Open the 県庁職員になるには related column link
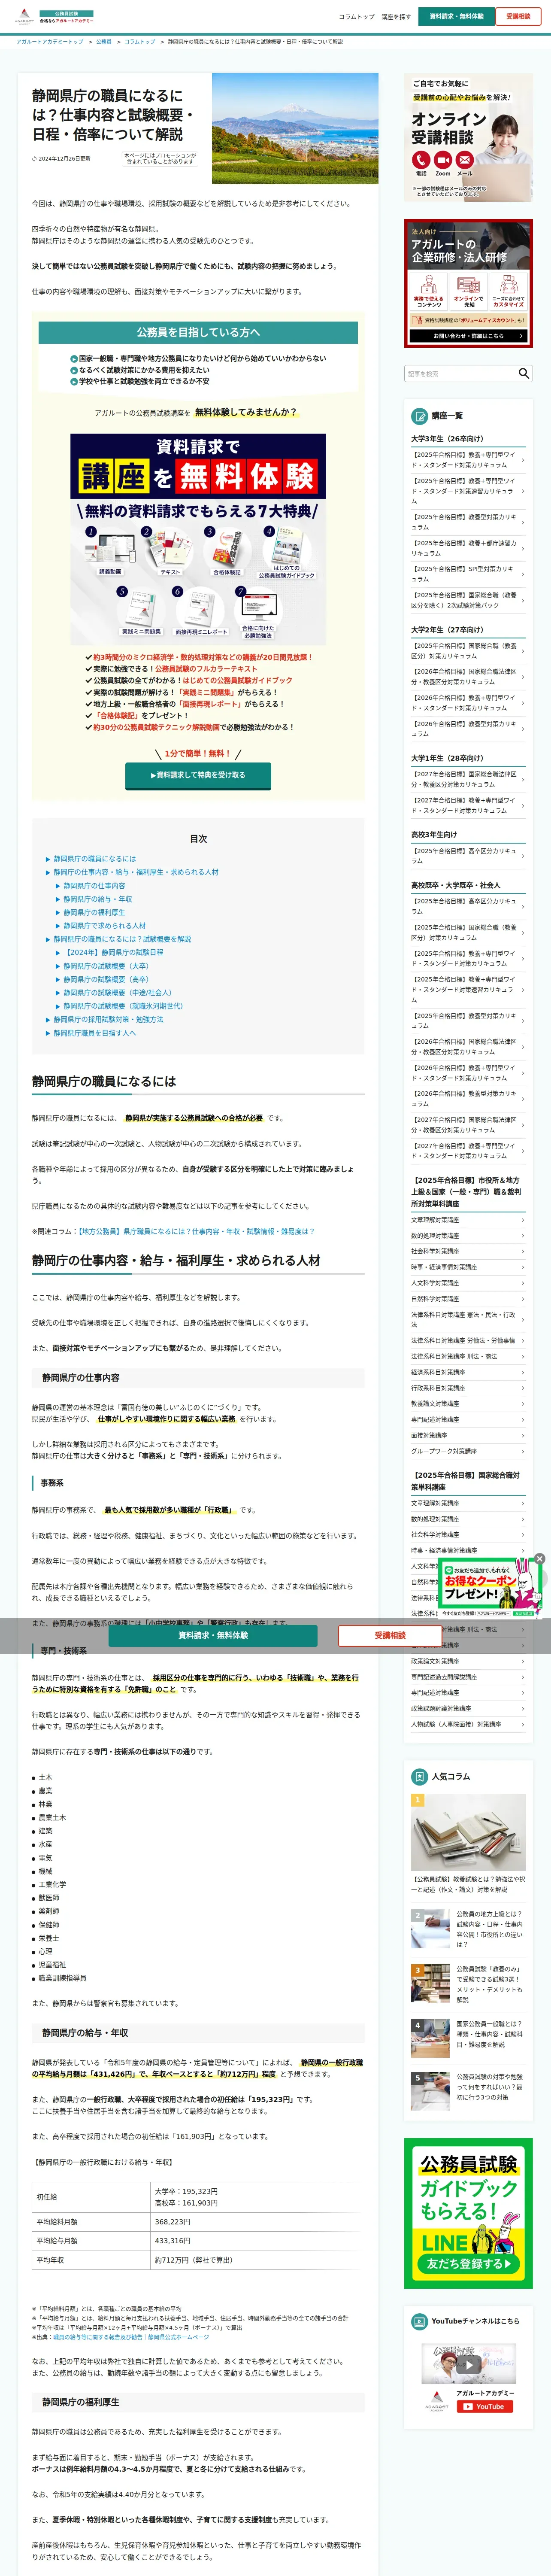 [x=196, y=1231]
